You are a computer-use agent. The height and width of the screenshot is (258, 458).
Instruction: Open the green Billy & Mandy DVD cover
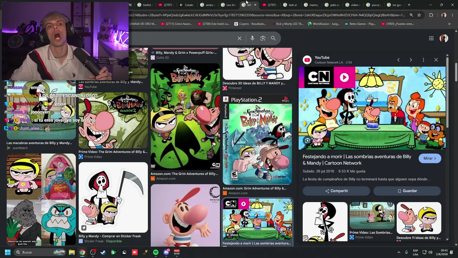pyautogui.click(x=185, y=116)
